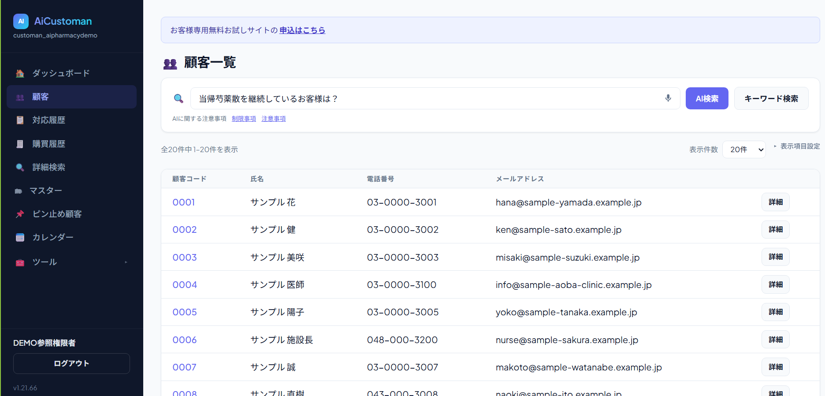This screenshot has width=825, height=396.
Task: Click the customers people icon in sidebar
Action: point(20,97)
